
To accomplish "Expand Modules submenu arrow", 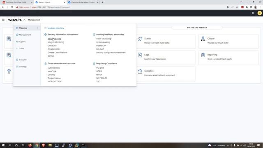I will (37, 28).
